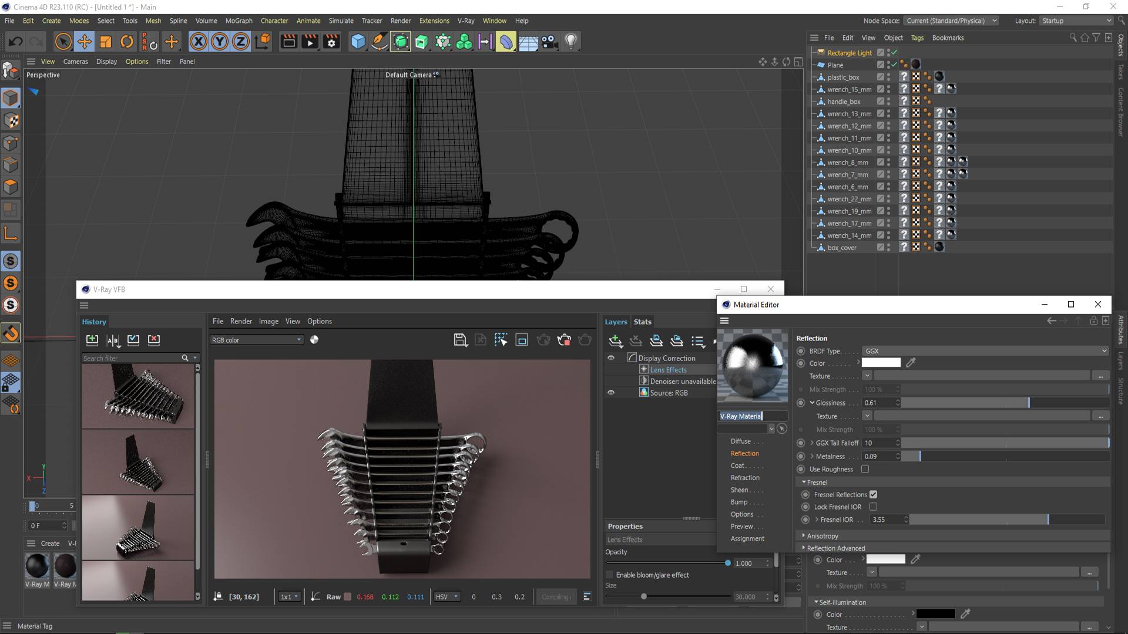The width and height of the screenshot is (1128, 634).
Task: Select first history render thumbnail
Action: click(138, 396)
